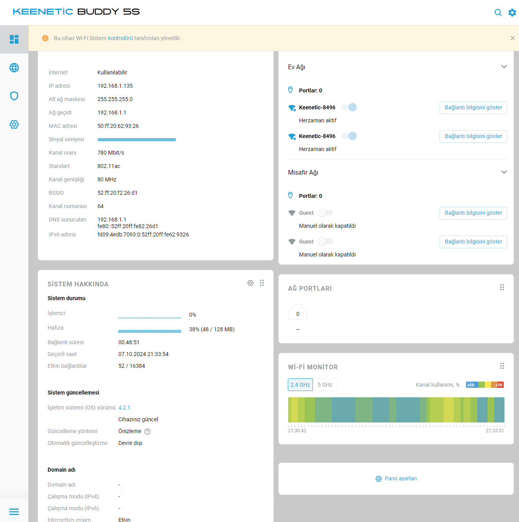The height and width of the screenshot is (522, 519).
Task: Open the dashboard icon in sidebar
Action: point(14,39)
